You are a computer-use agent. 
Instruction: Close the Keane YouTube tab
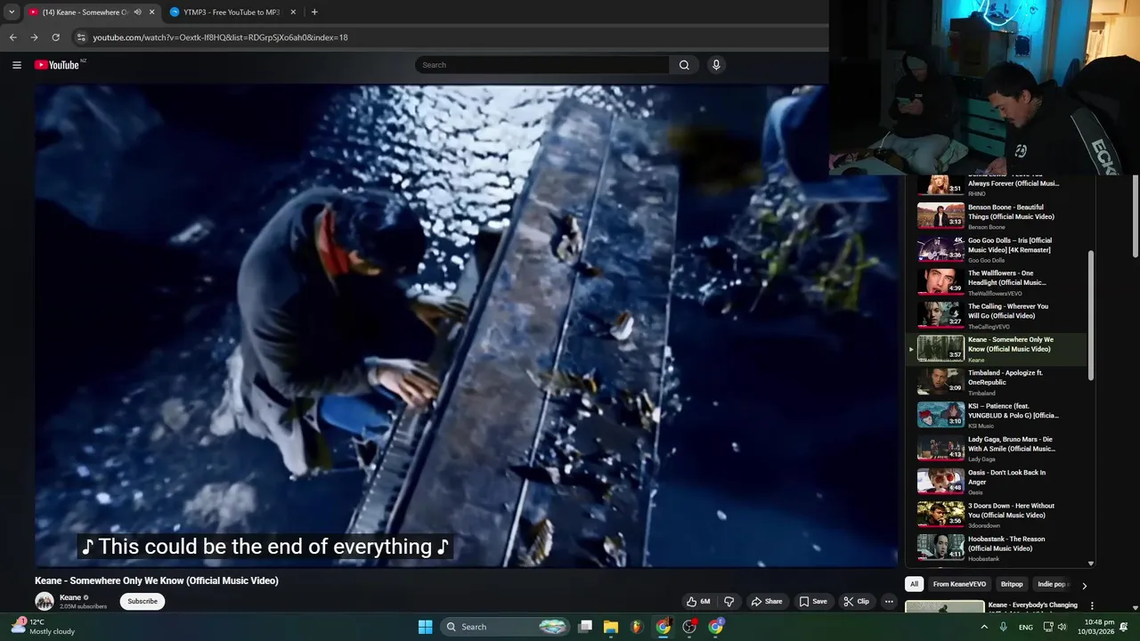tap(151, 12)
